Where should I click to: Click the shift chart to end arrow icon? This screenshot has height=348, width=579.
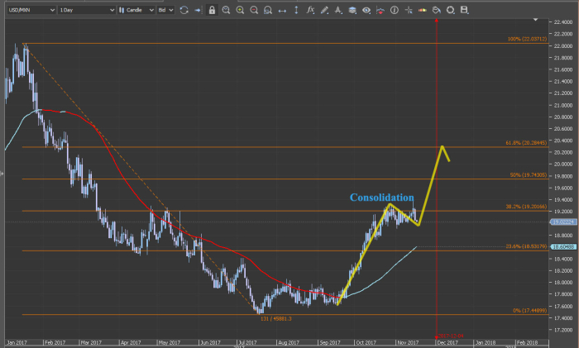click(x=198, y=10)
